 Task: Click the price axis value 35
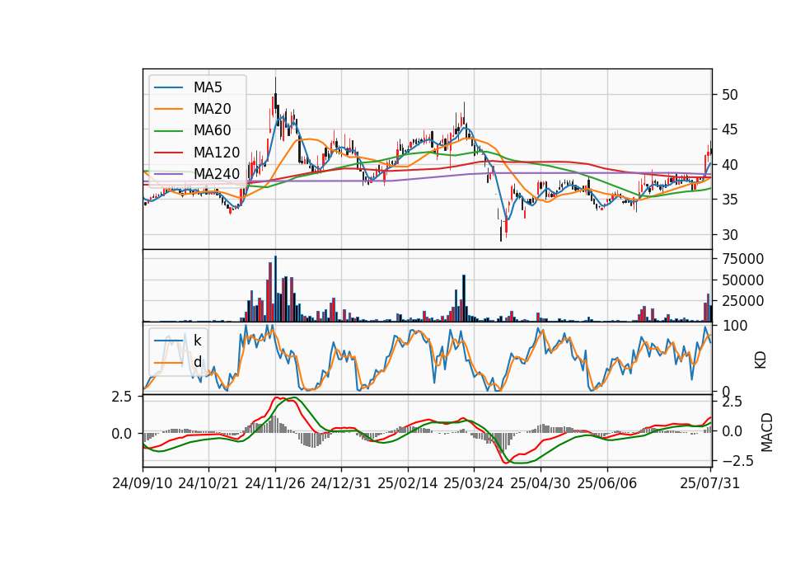[729, 200]
